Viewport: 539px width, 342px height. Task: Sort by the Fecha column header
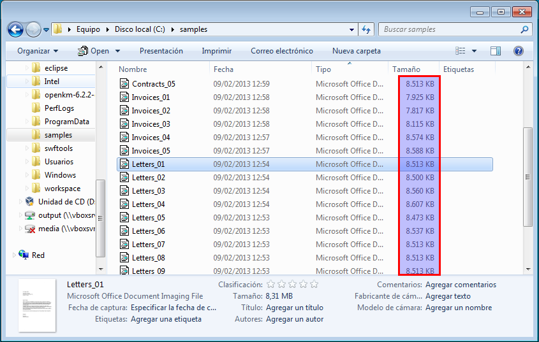coord(223,69)
